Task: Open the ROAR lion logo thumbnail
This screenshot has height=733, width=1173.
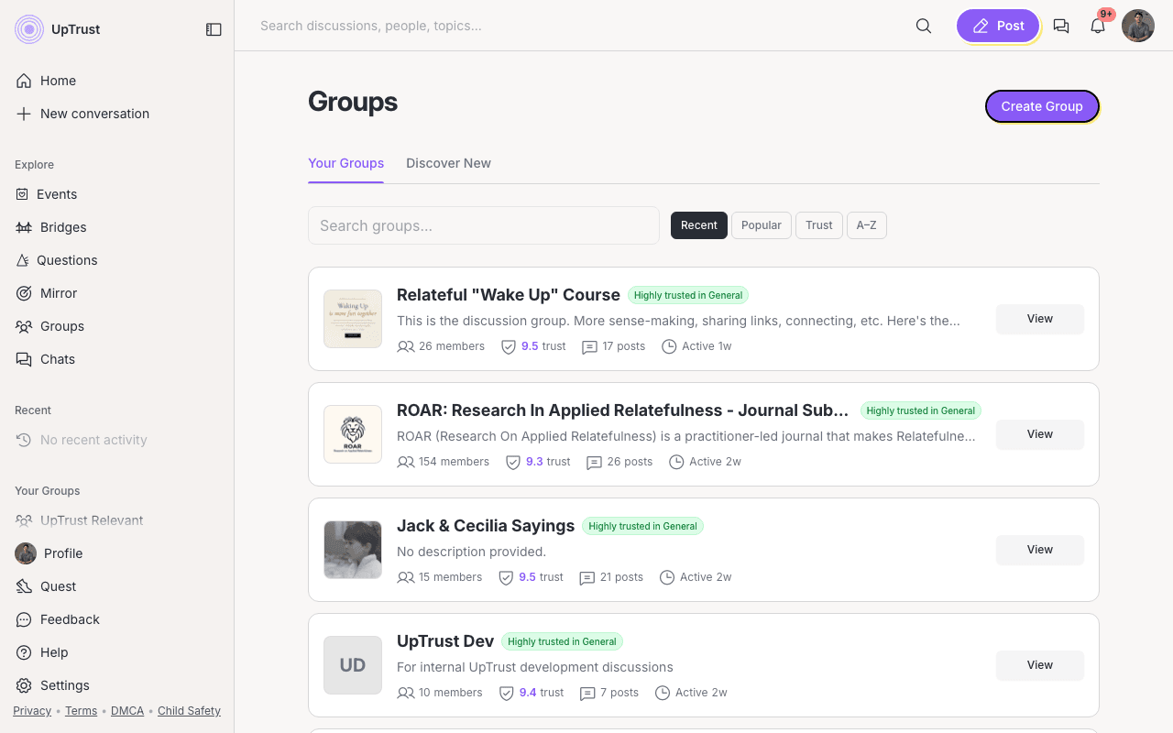Action: (x=353, y=434)
